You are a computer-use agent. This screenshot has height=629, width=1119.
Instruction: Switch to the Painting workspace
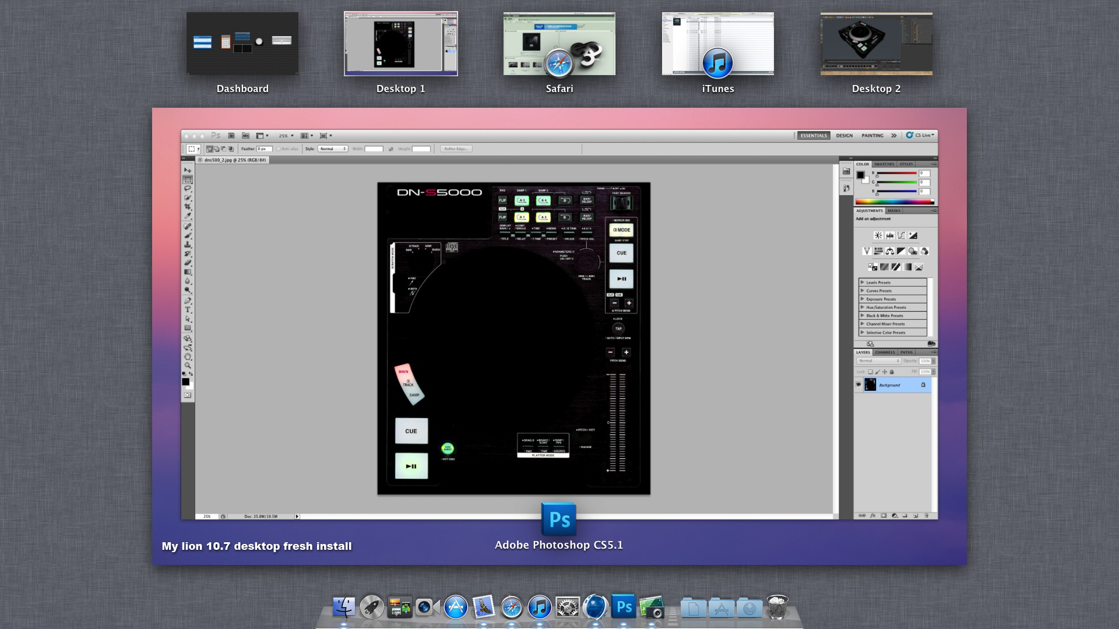pyautogui.click(x=872, y=136)
